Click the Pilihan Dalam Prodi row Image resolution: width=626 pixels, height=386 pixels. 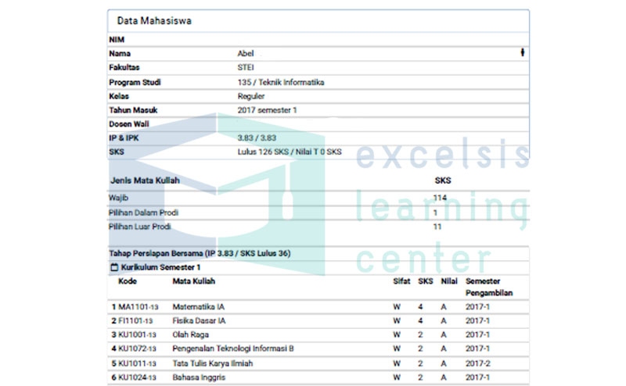coord(142,213)
